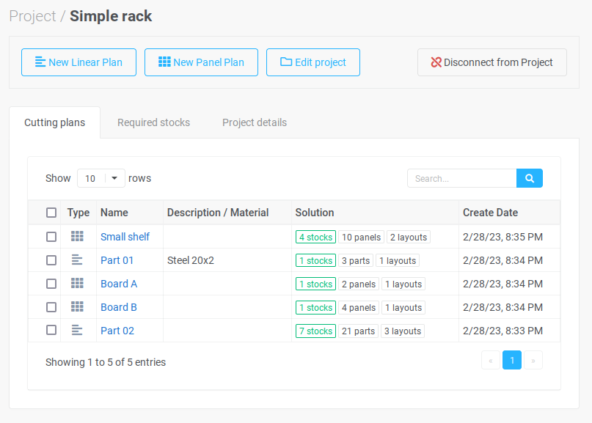Click the broken-link Disconnect from Project icon
This screenshot has width=592, height=423.
point(436,62)
